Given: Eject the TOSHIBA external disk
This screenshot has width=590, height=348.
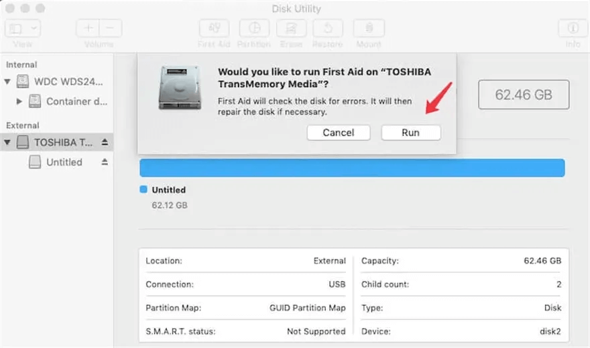Looking at the screenshot, I should coord(105,142).
